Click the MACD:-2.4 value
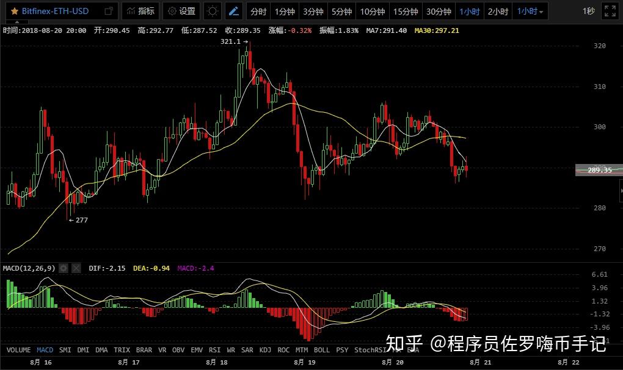This screenshot has width=623, height=370. click(x=195, y=268)
